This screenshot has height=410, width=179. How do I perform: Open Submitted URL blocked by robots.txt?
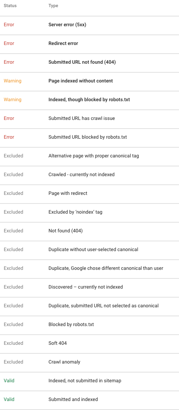point(89,137)
